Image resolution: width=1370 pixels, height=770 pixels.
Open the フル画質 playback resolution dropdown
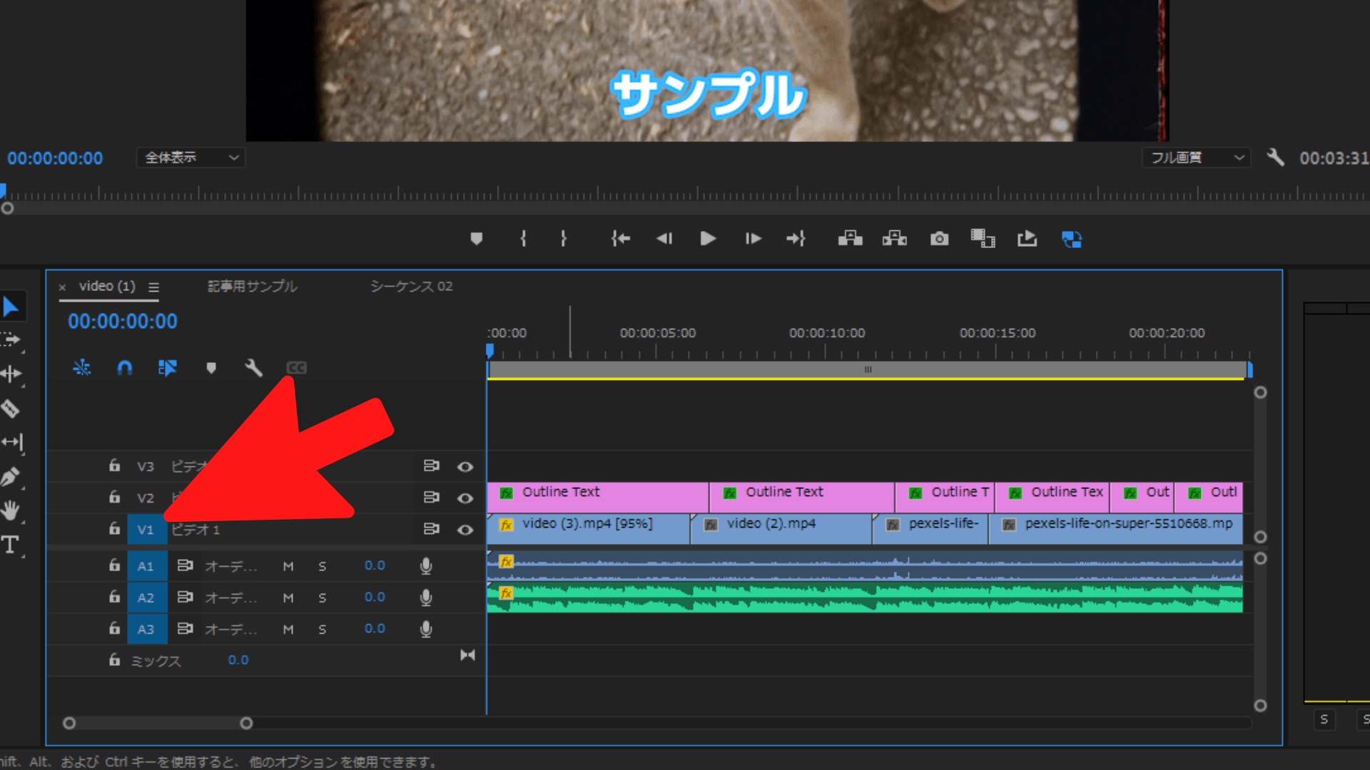(1196, 158)
